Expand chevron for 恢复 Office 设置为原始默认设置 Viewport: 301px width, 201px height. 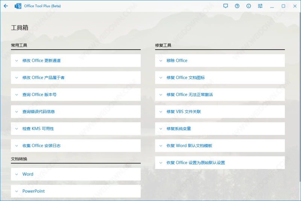161,163
